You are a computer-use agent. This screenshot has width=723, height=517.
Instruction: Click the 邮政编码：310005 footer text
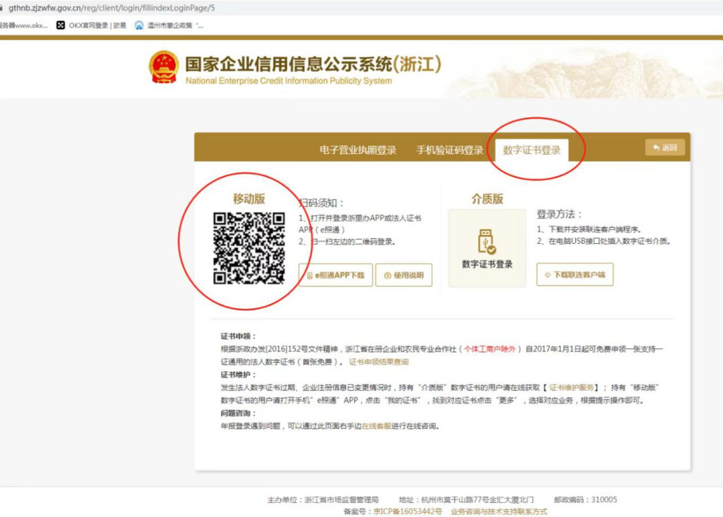pos(586,500)
